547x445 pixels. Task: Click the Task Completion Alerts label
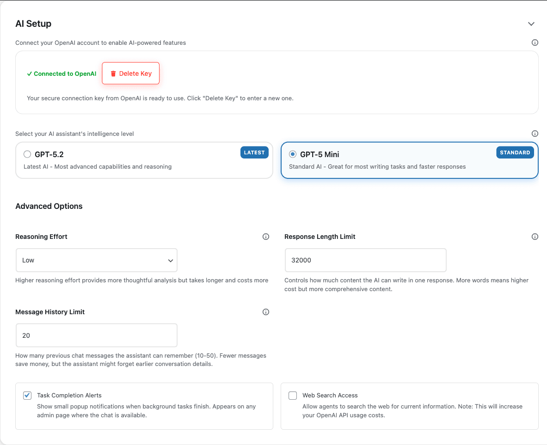69,395
